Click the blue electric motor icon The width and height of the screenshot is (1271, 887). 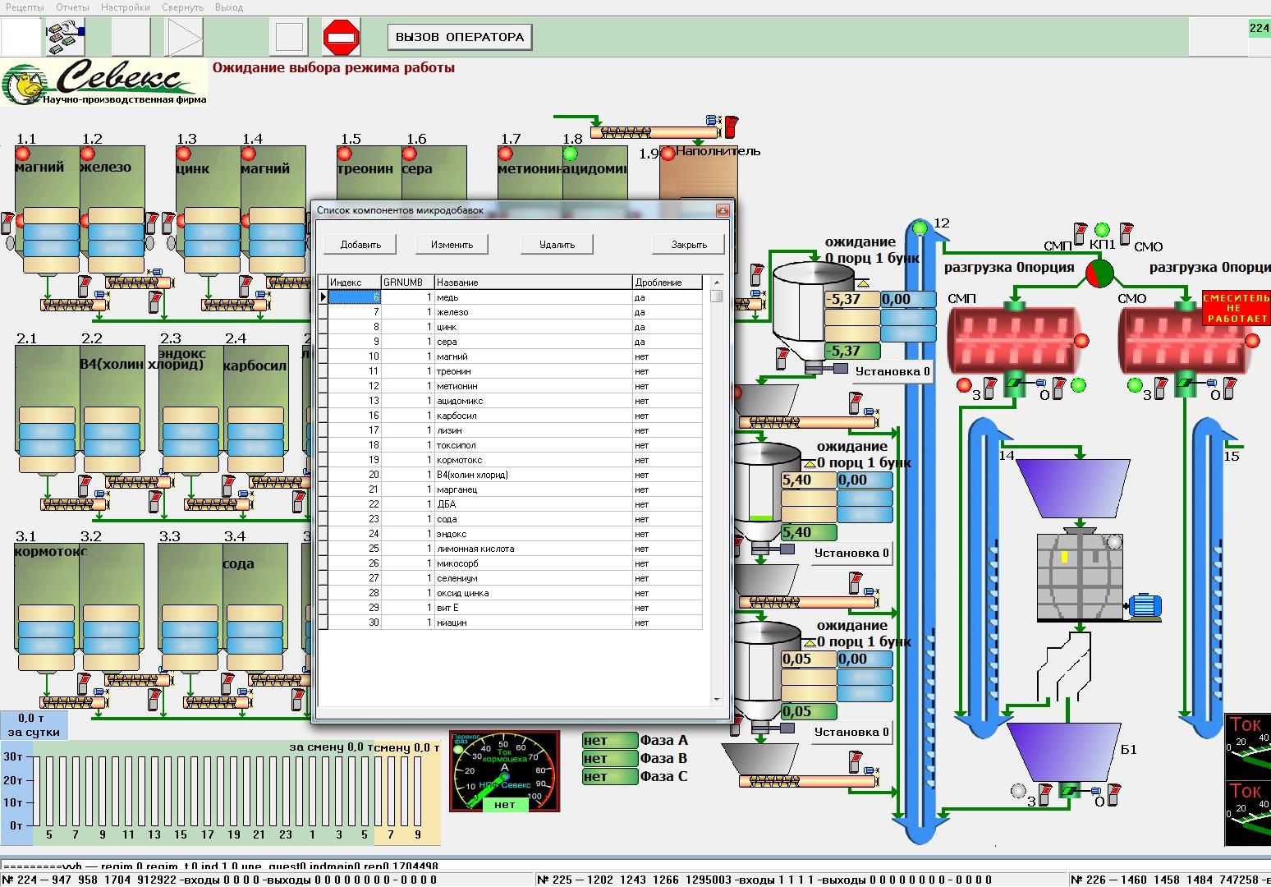coord(1145,606)
